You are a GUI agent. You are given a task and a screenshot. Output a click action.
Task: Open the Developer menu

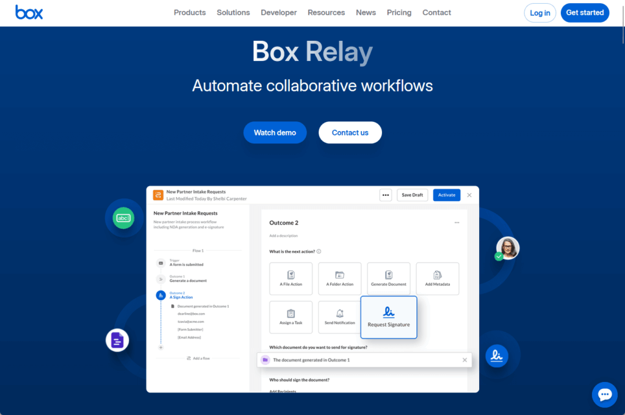pyautogui.click(x=278, y=13)
